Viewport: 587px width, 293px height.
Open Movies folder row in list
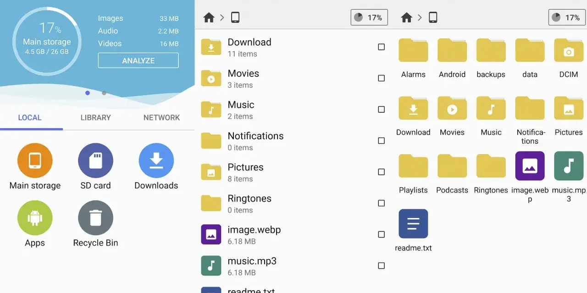pyautogui.click(x=293, y=78)
